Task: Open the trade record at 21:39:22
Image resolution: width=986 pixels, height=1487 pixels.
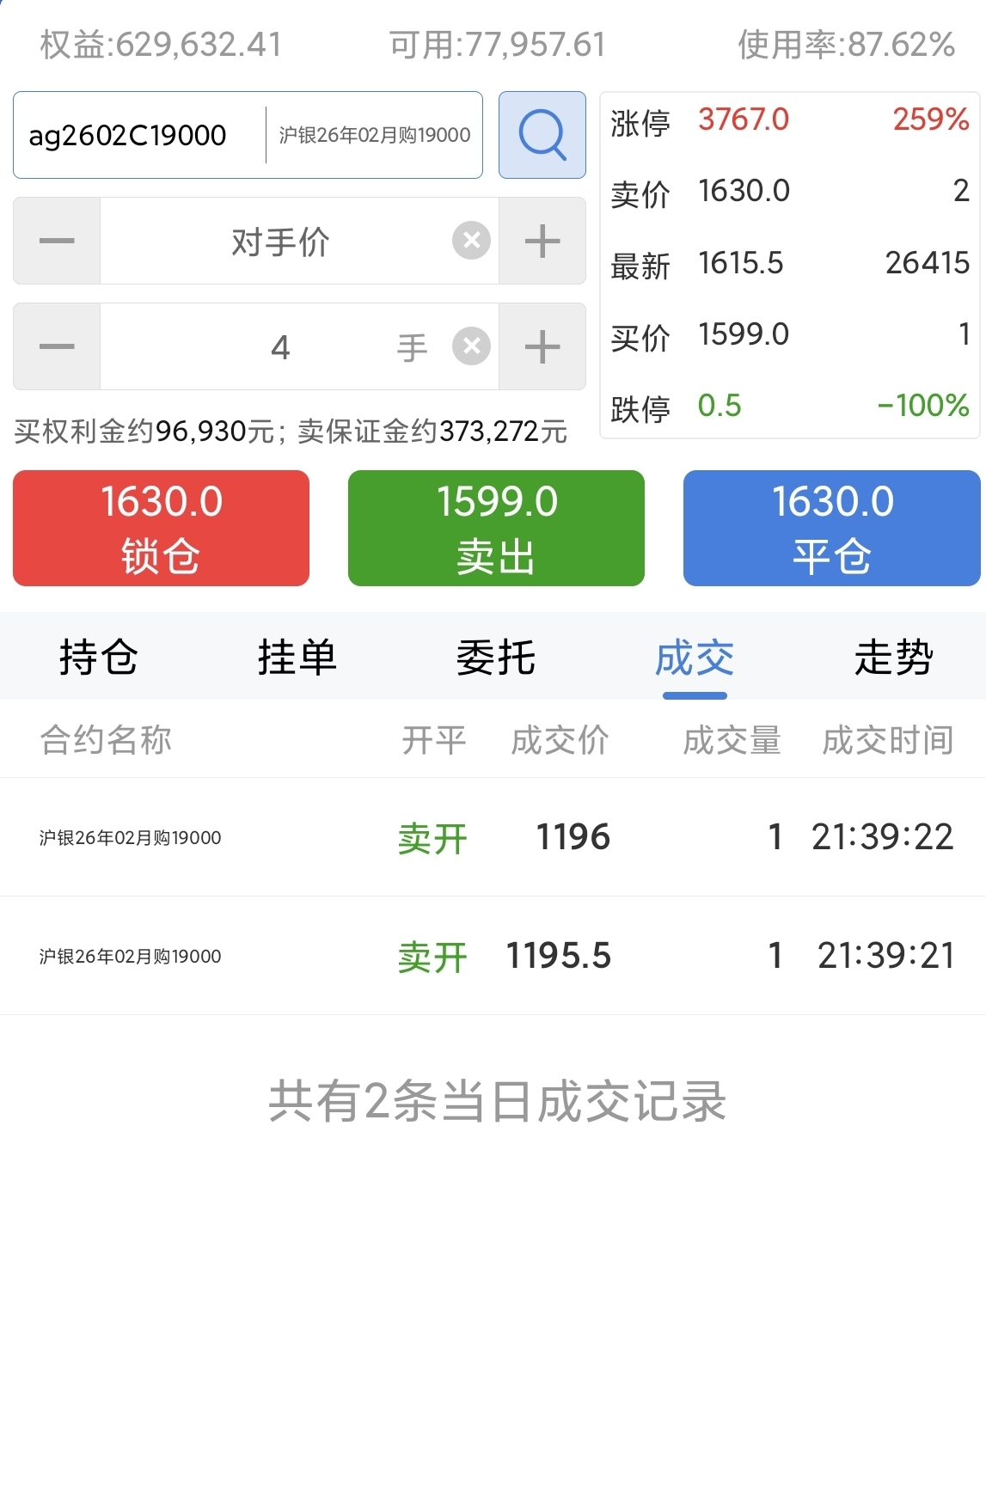Action: point(493,837)
